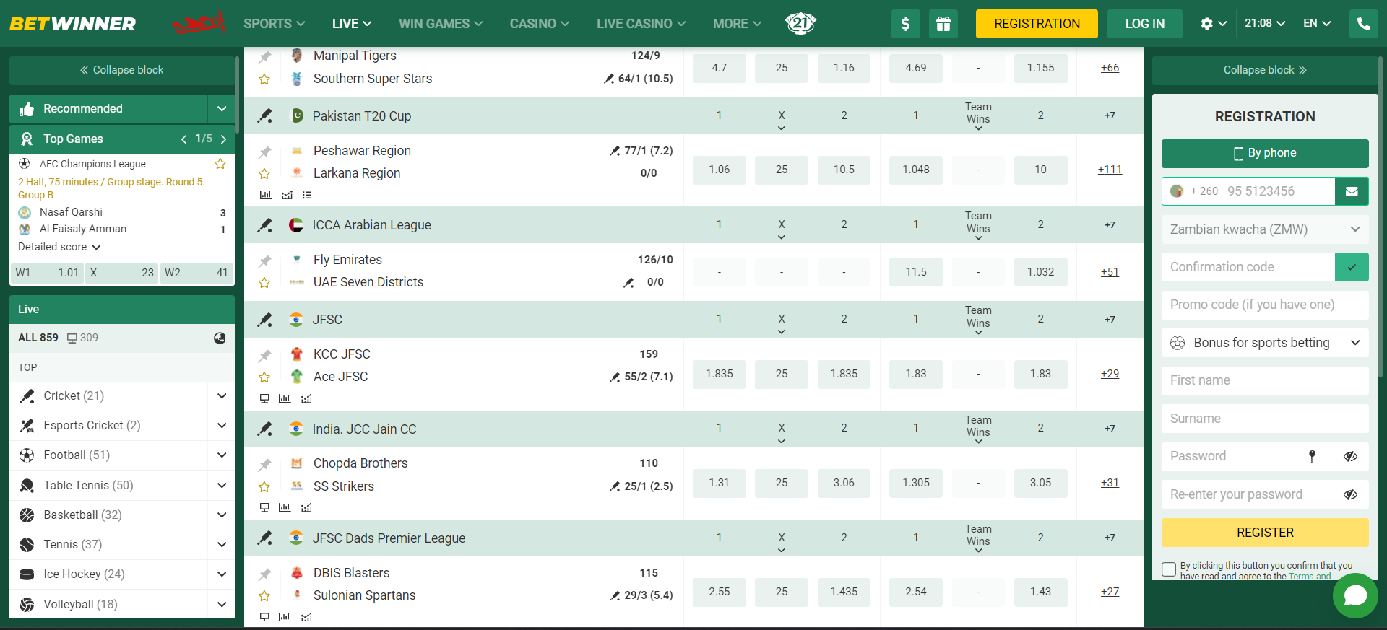Viewport: 1387px width, 630px height.
Task: Expand the Recommended section dropdown
Action: click(222, 109)
